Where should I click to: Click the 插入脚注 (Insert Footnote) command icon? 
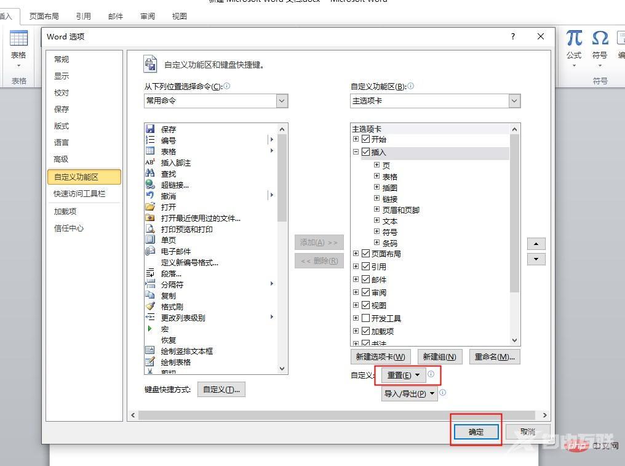pos(149,162)
